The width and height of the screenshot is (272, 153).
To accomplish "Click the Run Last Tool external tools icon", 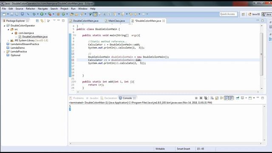I will 50,14.
